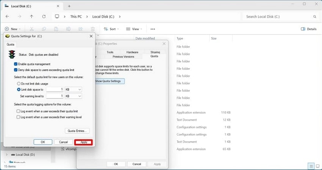
Task: Open the New dropdown menu
Action: click(x=13, y=29)
